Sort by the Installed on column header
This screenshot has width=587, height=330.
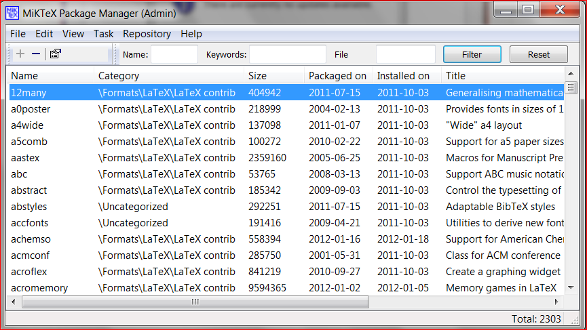pos(407,75)
